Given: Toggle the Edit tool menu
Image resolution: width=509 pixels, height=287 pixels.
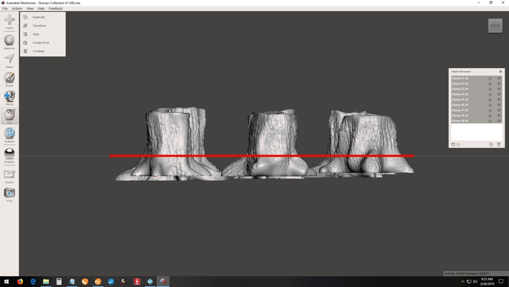Looking at the screenshot, I should 10,116.
